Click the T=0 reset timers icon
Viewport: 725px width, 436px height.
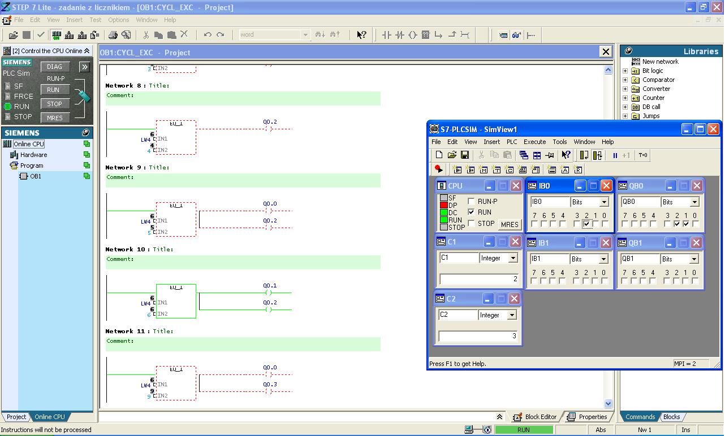click(x=643, y=155)
